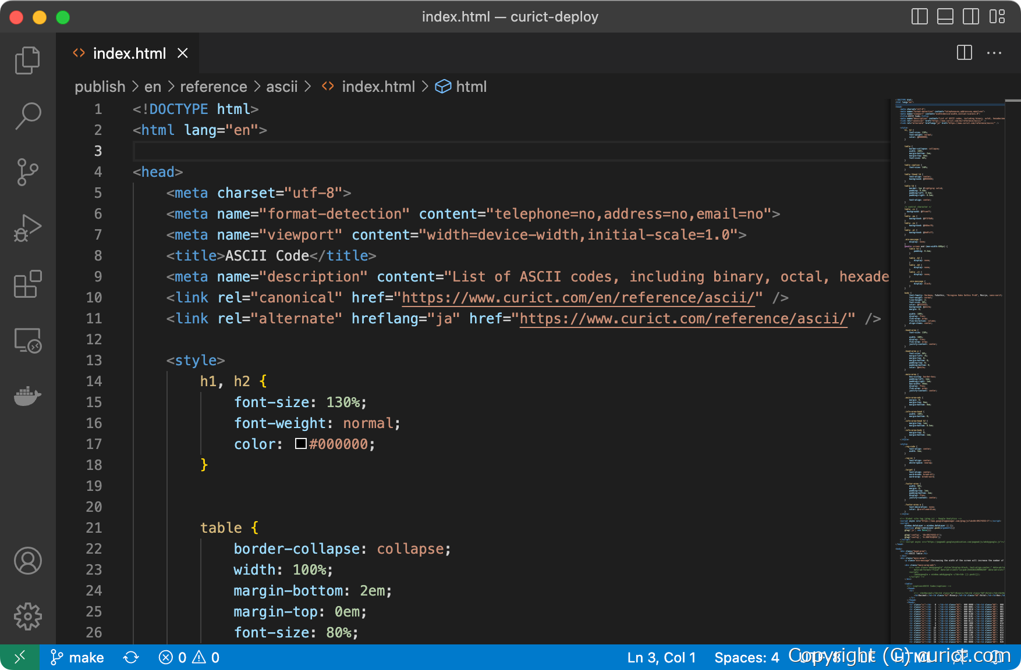This screenshot has width=1021, height=670.
Task: Open the Run and Debug panel
Action: [27, 227]
